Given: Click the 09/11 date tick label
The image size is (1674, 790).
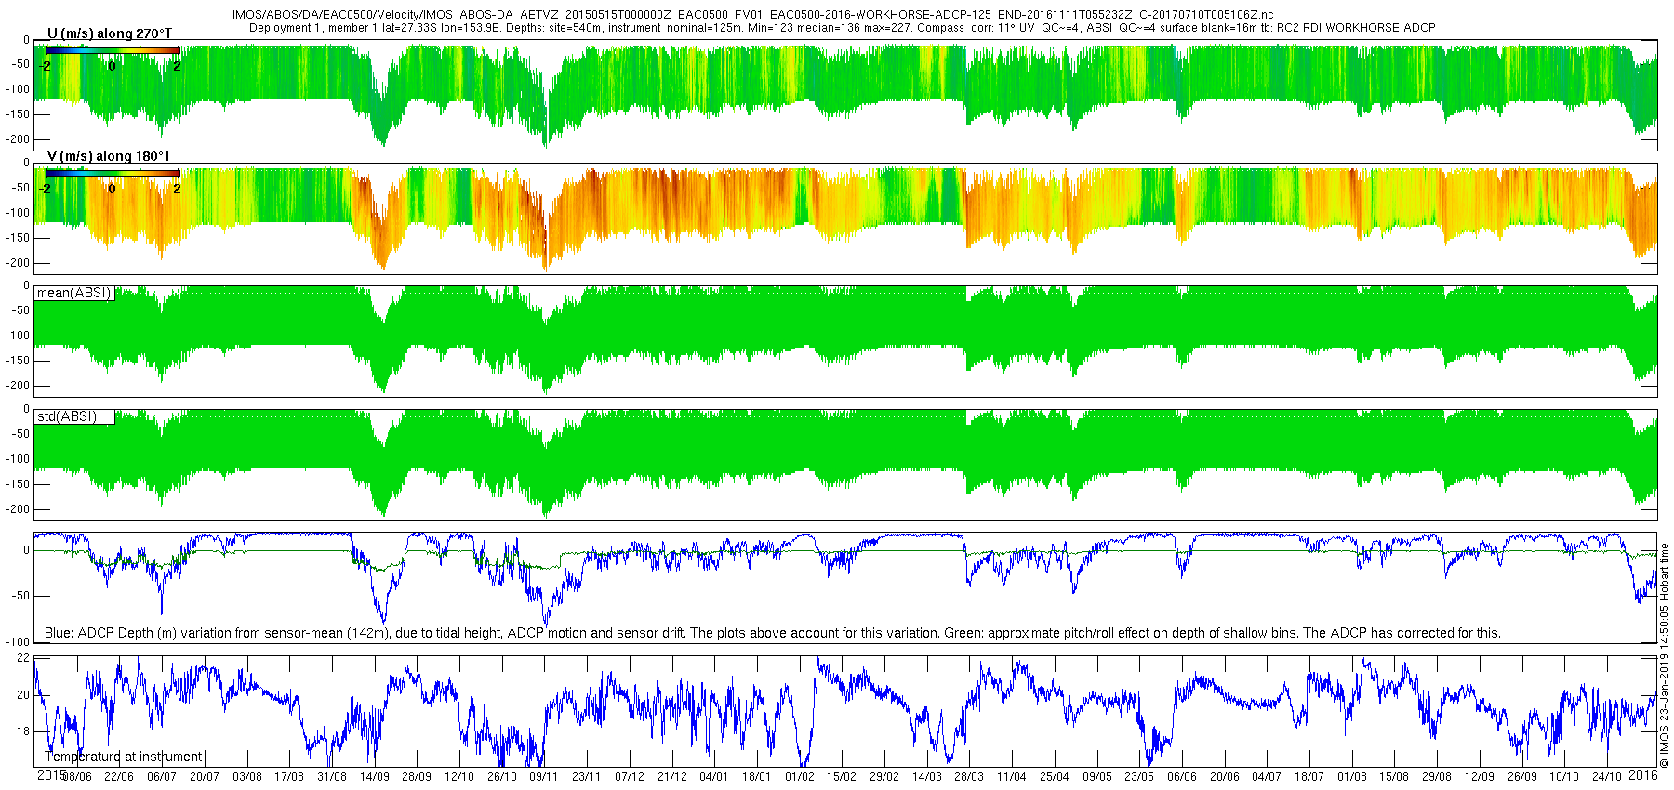Looking at the screenshot, I should pyautogui.click(x=544, y=776).
